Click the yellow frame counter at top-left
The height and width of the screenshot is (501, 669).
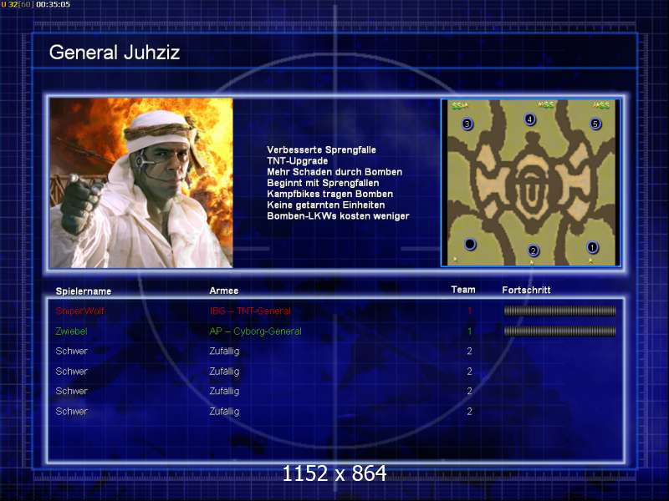click(x=13, y=5)
